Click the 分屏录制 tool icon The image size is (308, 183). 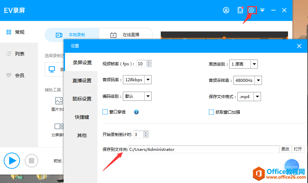tap(59, 126)
